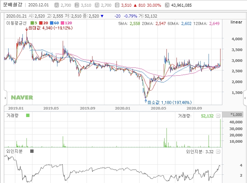
Task: Click the 120MA value 2,649
Action: pyautogui.click(x=215, y=23)
